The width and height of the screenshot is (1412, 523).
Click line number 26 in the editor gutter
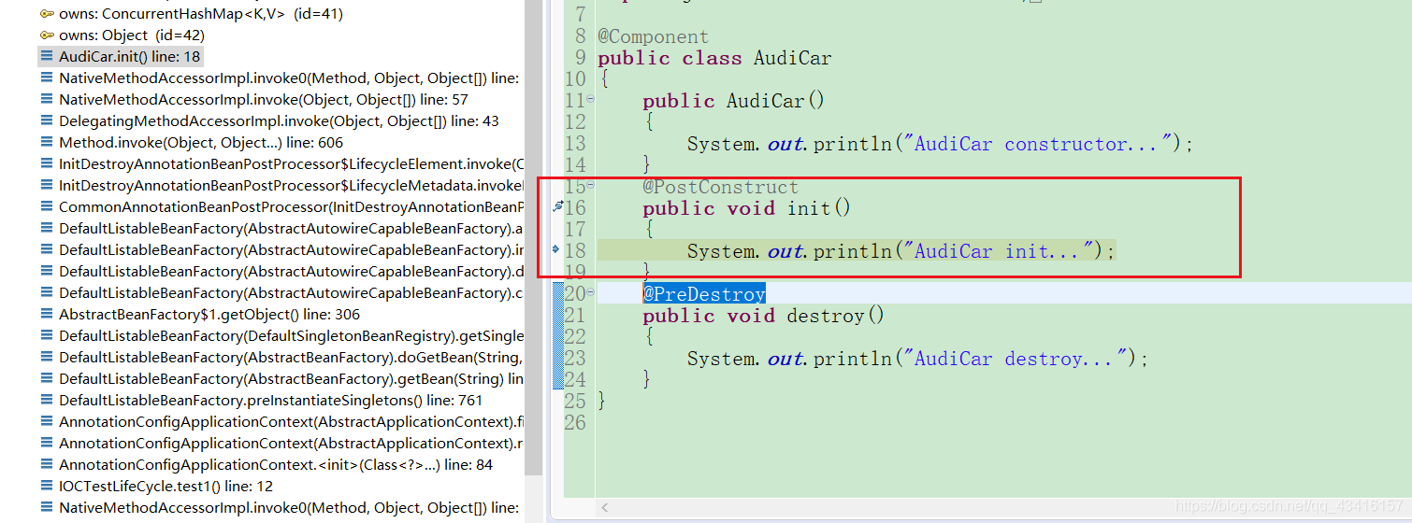(575, 423)
